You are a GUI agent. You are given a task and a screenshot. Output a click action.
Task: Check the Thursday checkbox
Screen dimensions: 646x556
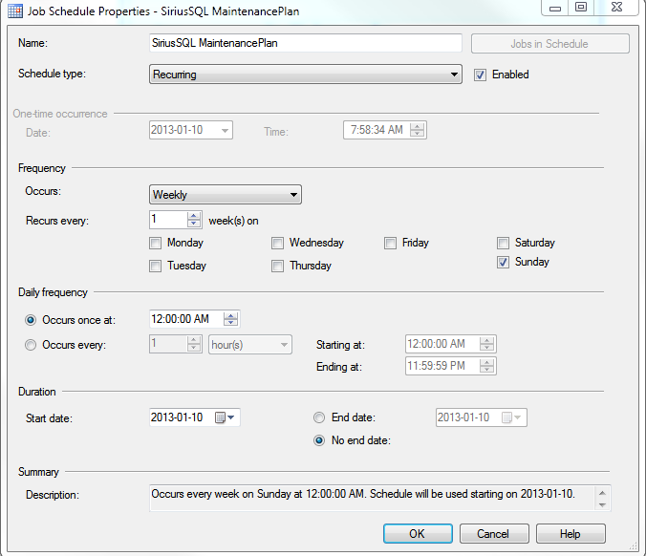tap(277, 266)
